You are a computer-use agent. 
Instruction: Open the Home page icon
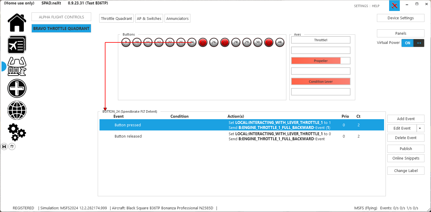click(x=17, y=23)
